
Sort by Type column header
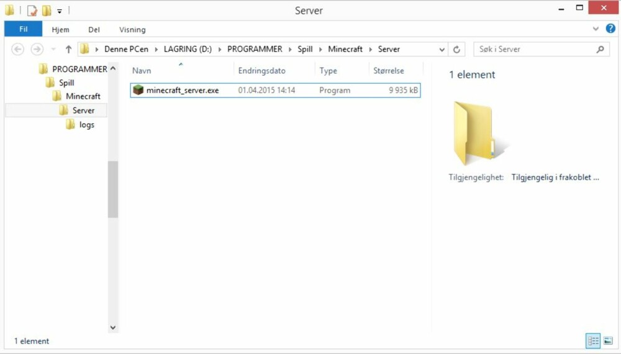click(x=328, y=71)
